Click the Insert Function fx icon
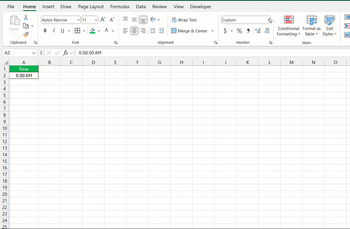 tap(66, 53)
